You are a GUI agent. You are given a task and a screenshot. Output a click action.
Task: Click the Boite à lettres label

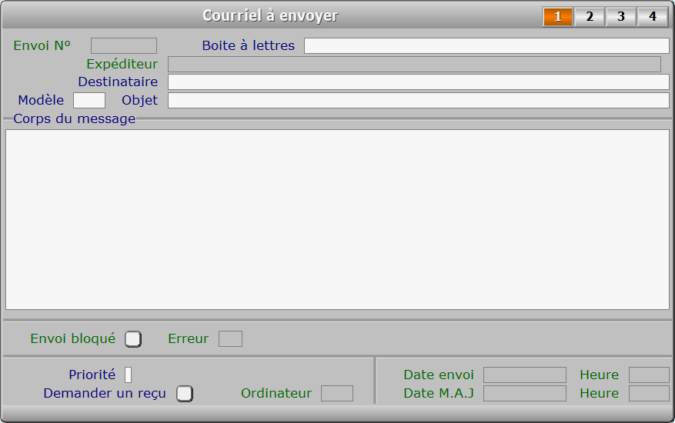pyautogui.click(x=249, y=45)
